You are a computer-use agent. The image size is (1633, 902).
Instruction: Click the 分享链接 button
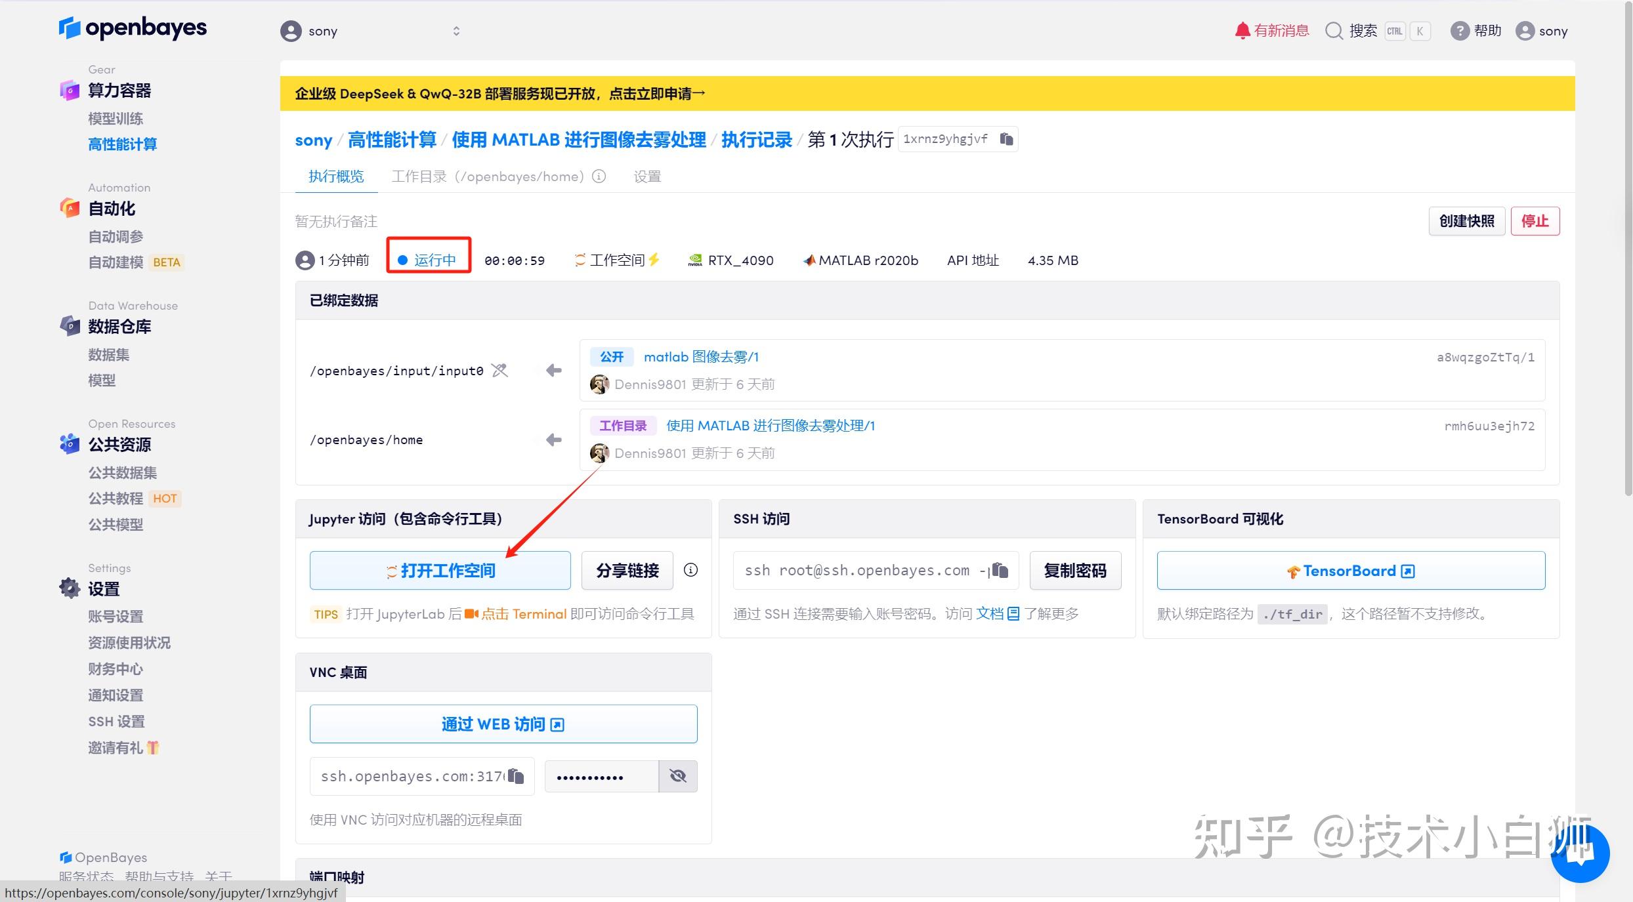(627, 570)
